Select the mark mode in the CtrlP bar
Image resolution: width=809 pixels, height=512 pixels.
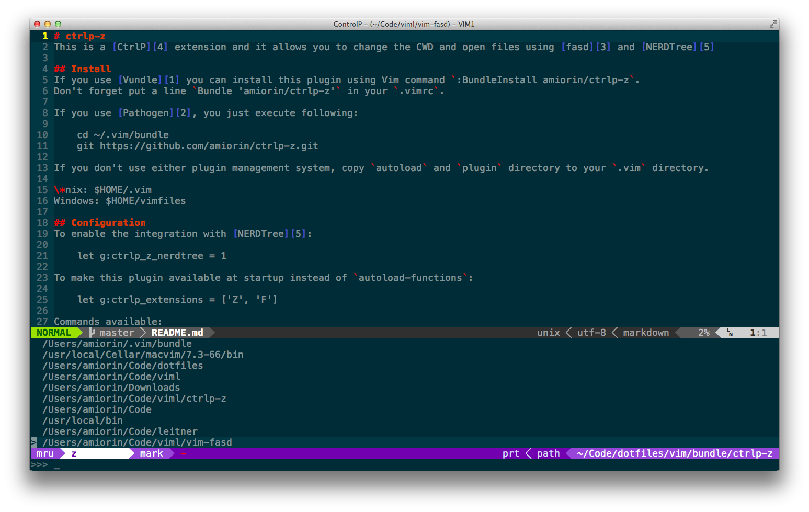(152, 453)
